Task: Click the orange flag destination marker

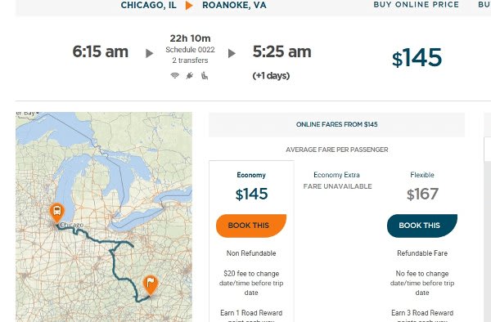Action: click(151, 285)
